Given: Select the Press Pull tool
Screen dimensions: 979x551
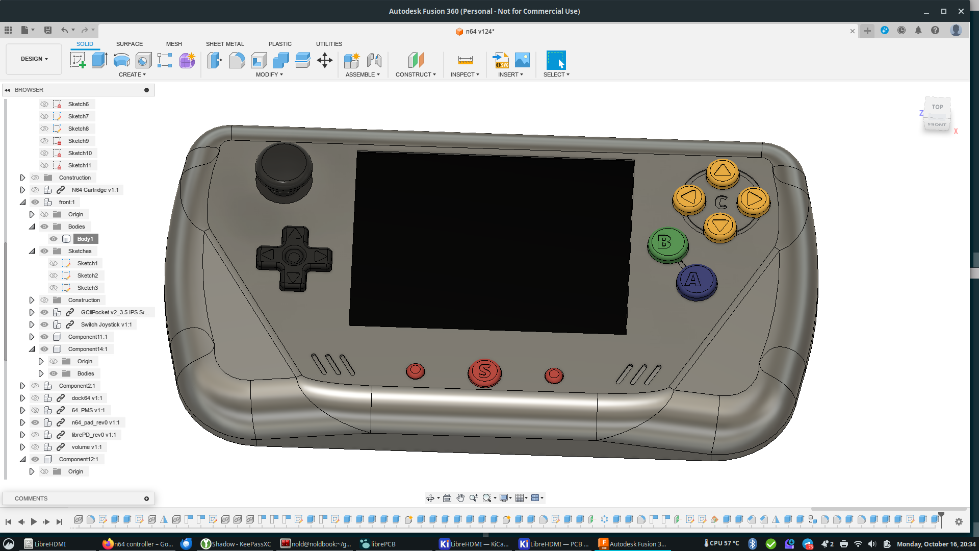Looking at the screenshot, I should 215,60.
